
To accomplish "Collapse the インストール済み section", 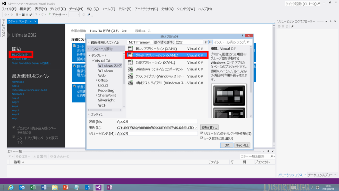I will point(89,49).
